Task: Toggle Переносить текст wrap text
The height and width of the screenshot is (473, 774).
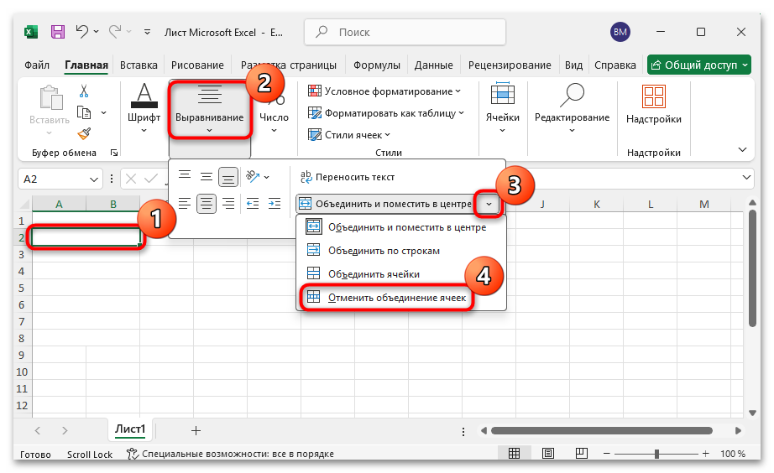Action: point(348,177)
